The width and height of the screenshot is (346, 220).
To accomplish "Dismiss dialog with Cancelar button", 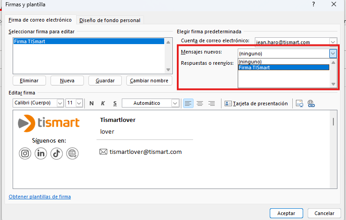I will 324,213.
